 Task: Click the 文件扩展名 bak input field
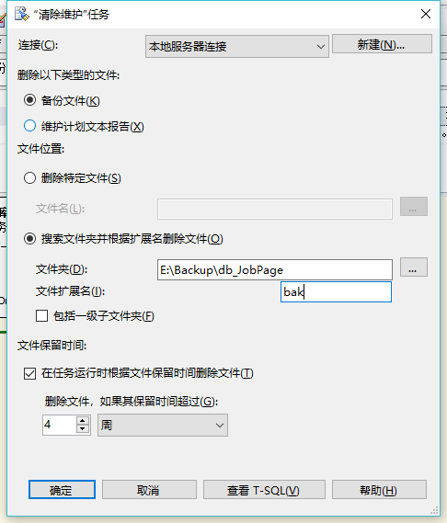(x=336, y=292)
